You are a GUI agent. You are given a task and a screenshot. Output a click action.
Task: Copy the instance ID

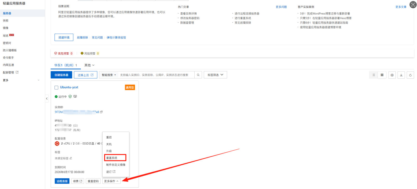(x=101, y=112)
